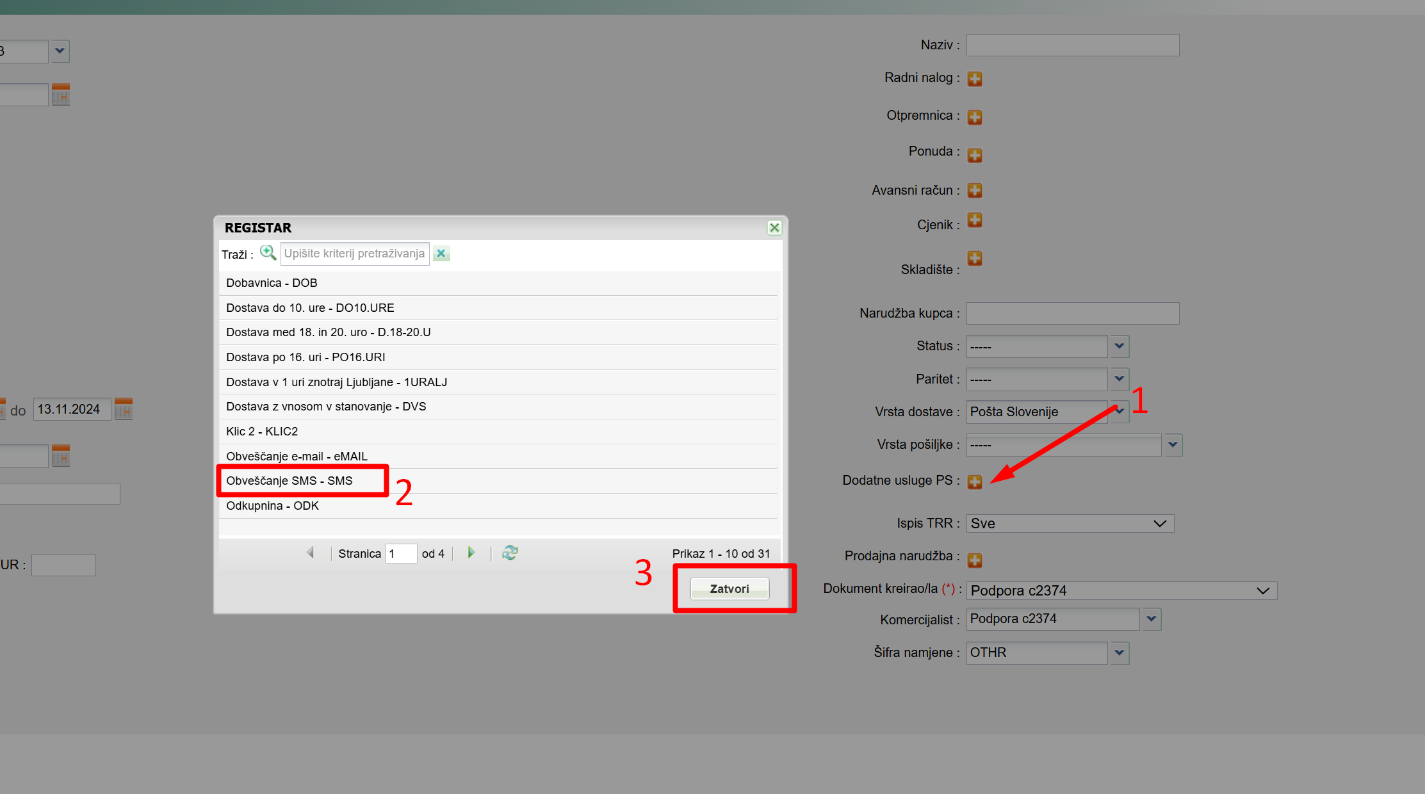Expand the Šifra namjene dropdown
The width and height of the screenshot is (1425, 794).
point(1119,653)
